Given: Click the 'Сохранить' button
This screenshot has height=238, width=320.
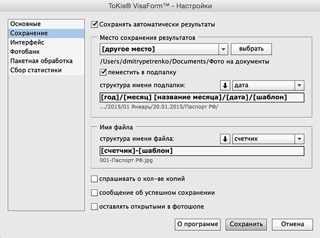Looking at the screenshot, I should pos(246,224).
